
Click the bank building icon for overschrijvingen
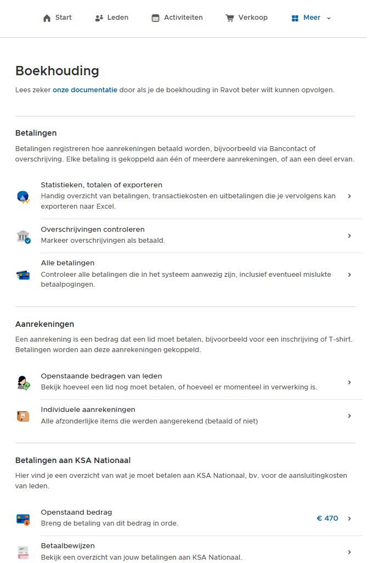[x=24, y=237]
